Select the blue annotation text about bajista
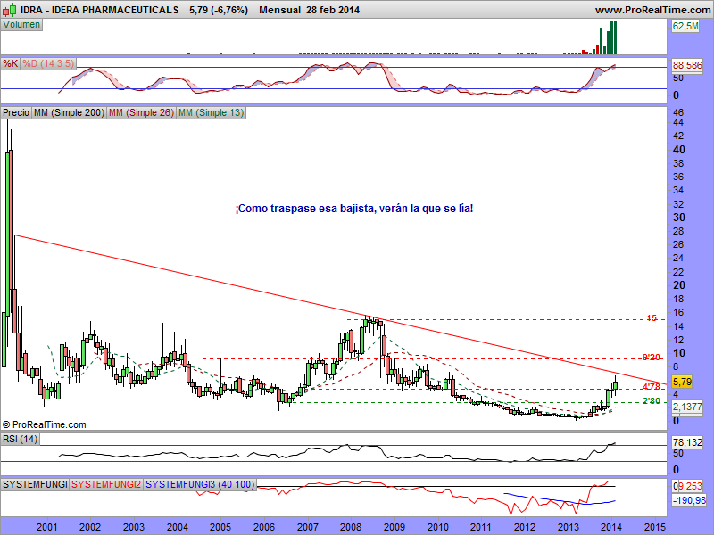The image size is (714, 535). (x=354, y=209)
